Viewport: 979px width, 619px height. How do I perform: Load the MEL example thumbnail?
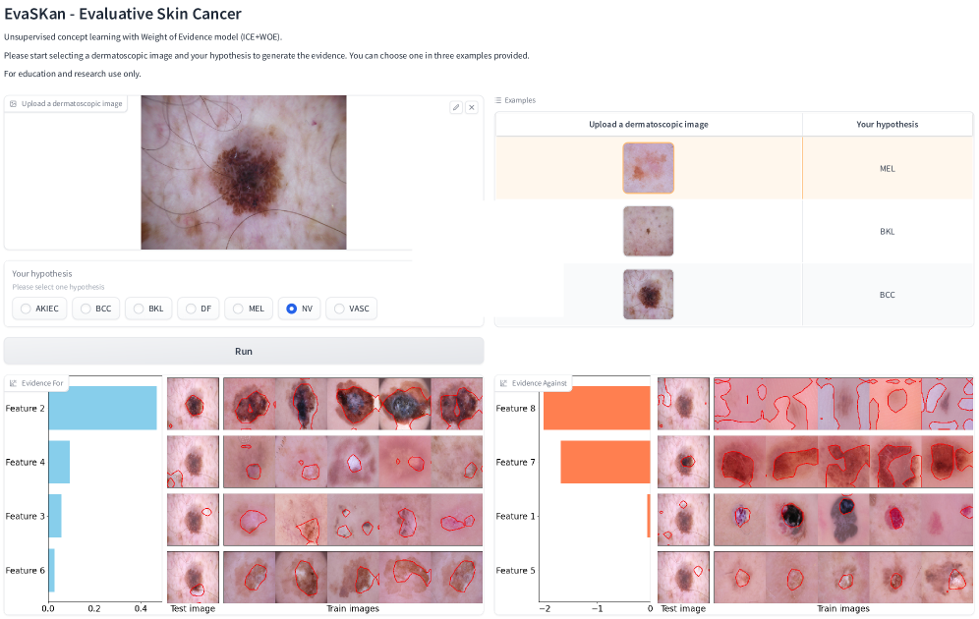pyautogui.click(x=648, y=168)
